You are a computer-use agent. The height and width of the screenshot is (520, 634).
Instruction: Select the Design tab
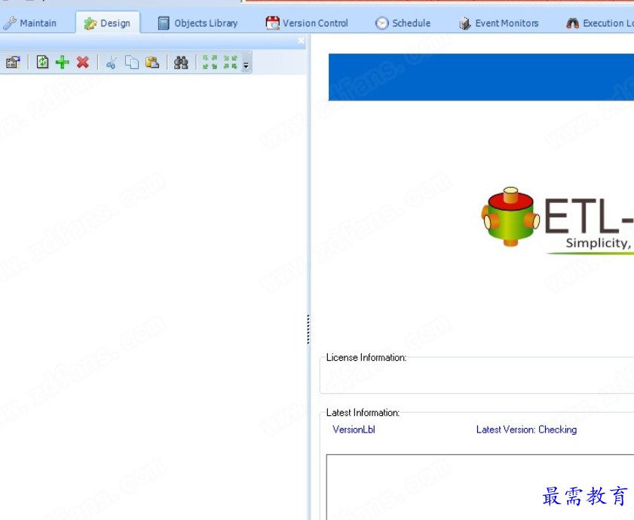[x=108, y=23]
